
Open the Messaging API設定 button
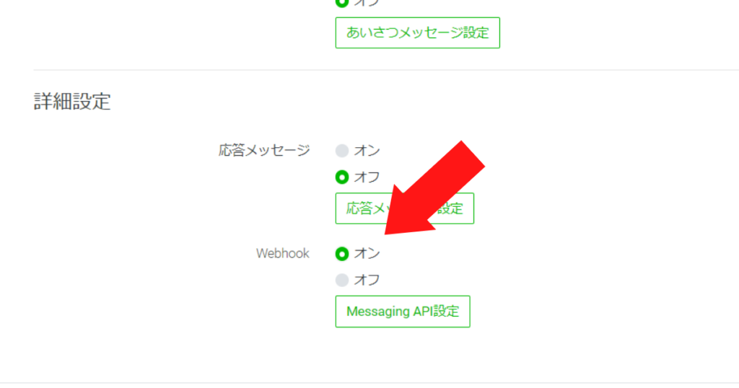(403, 312)
